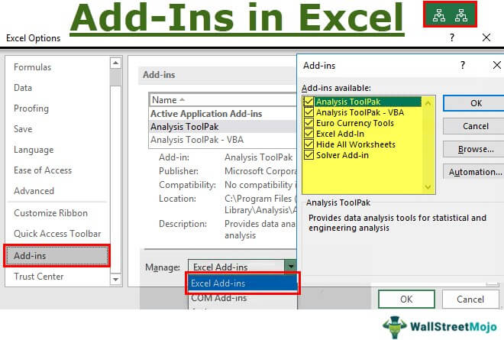This screenshot has height=340, width=504.
Task: Uncheck the Analysis ToolPak checkbox
Action: [309, 102]
